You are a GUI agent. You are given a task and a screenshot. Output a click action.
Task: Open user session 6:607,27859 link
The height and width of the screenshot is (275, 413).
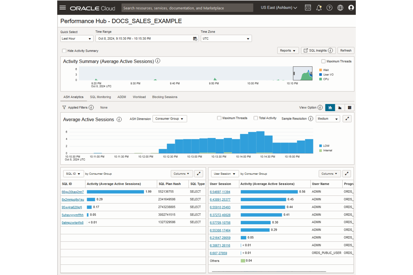[x=218, y=253]
